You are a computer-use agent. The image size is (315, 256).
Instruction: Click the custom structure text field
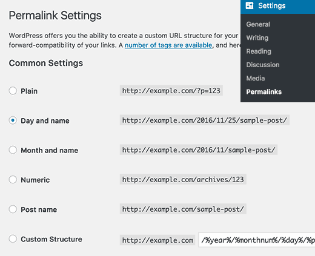coord(257,240)
